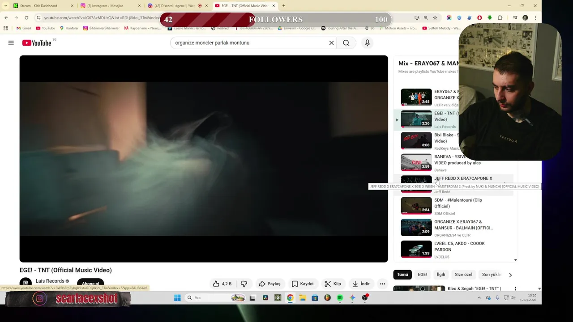
Task: Open Chrome downloads with green arrow icon
Action: tap(490, 17)
